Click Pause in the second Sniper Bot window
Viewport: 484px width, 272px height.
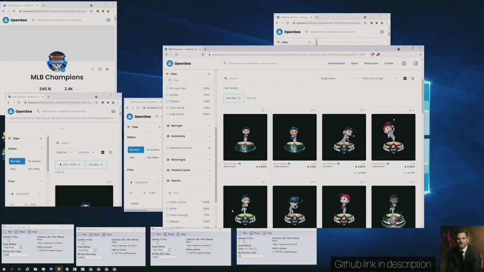[x=95, y=235]
